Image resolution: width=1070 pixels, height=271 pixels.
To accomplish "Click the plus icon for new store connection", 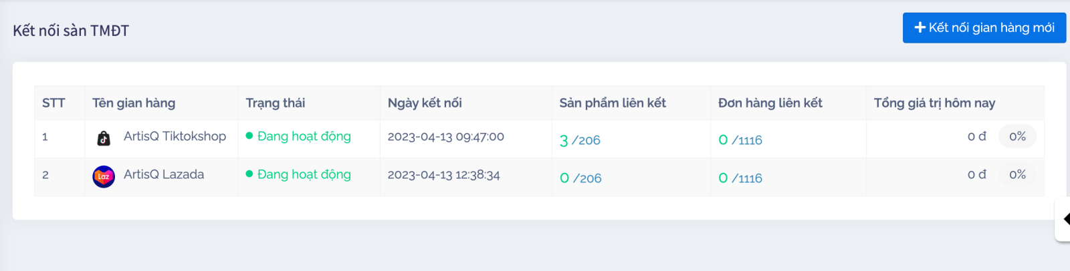I will tap(920, 27).
